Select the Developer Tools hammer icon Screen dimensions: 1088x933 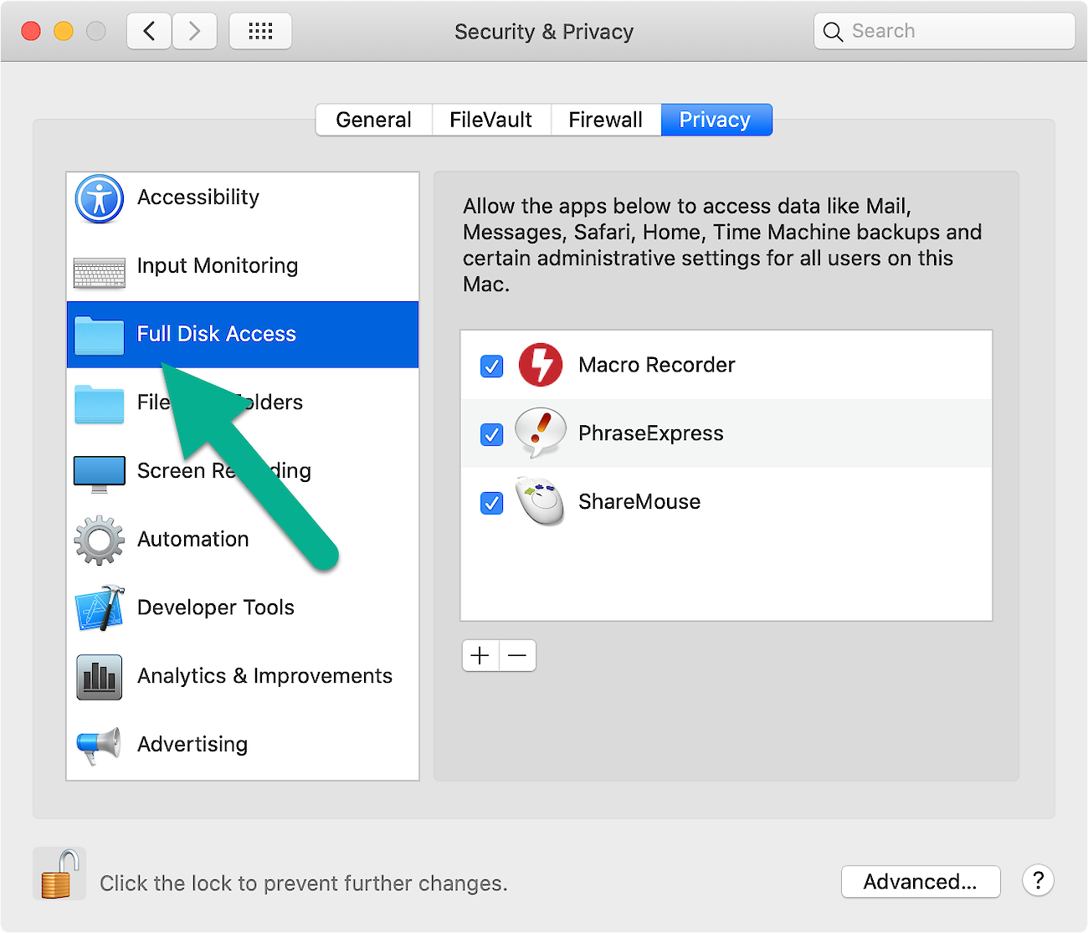click(x=99, y=608)
